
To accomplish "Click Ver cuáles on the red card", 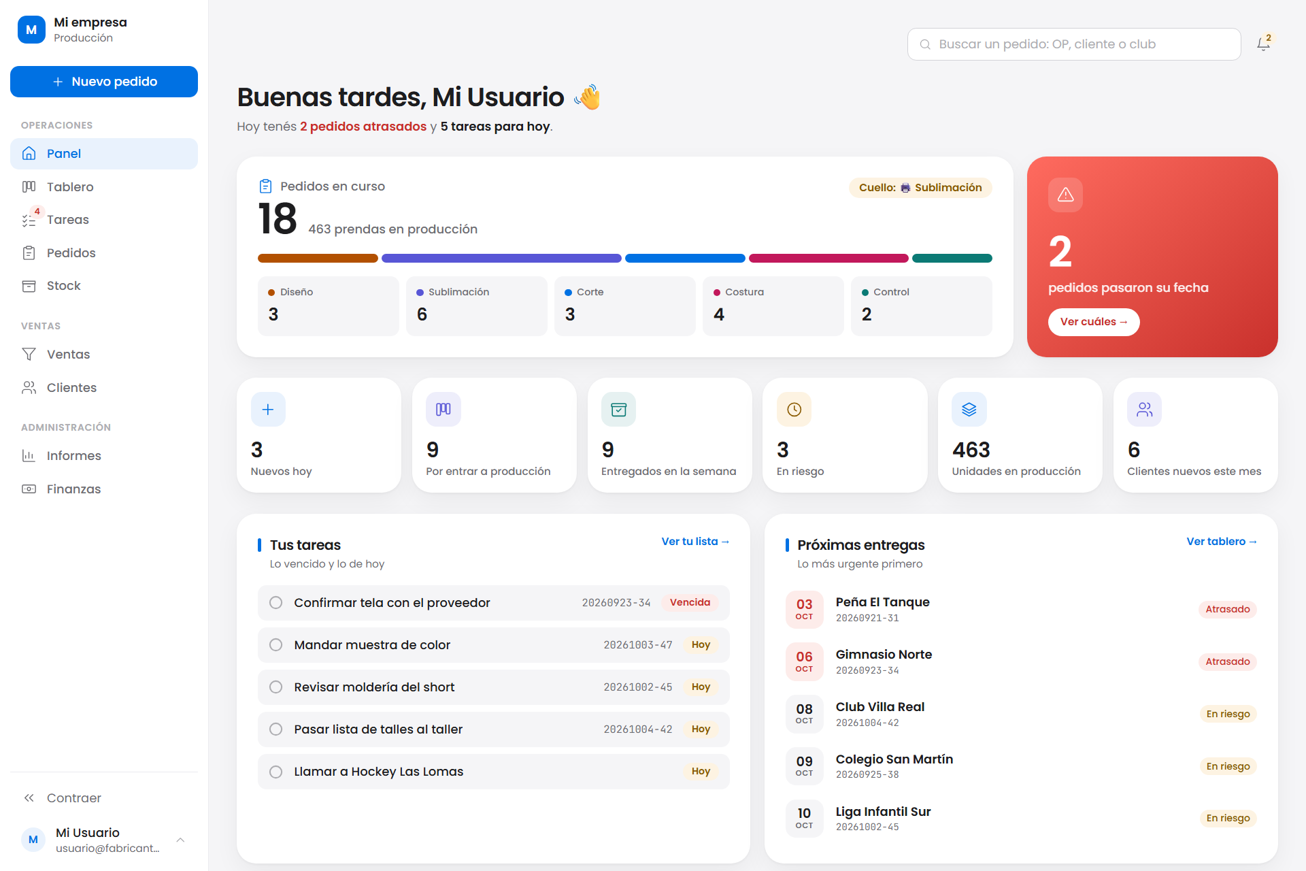I will click(1094, 322).
